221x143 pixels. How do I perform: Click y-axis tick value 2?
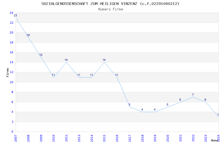(12, 122)
